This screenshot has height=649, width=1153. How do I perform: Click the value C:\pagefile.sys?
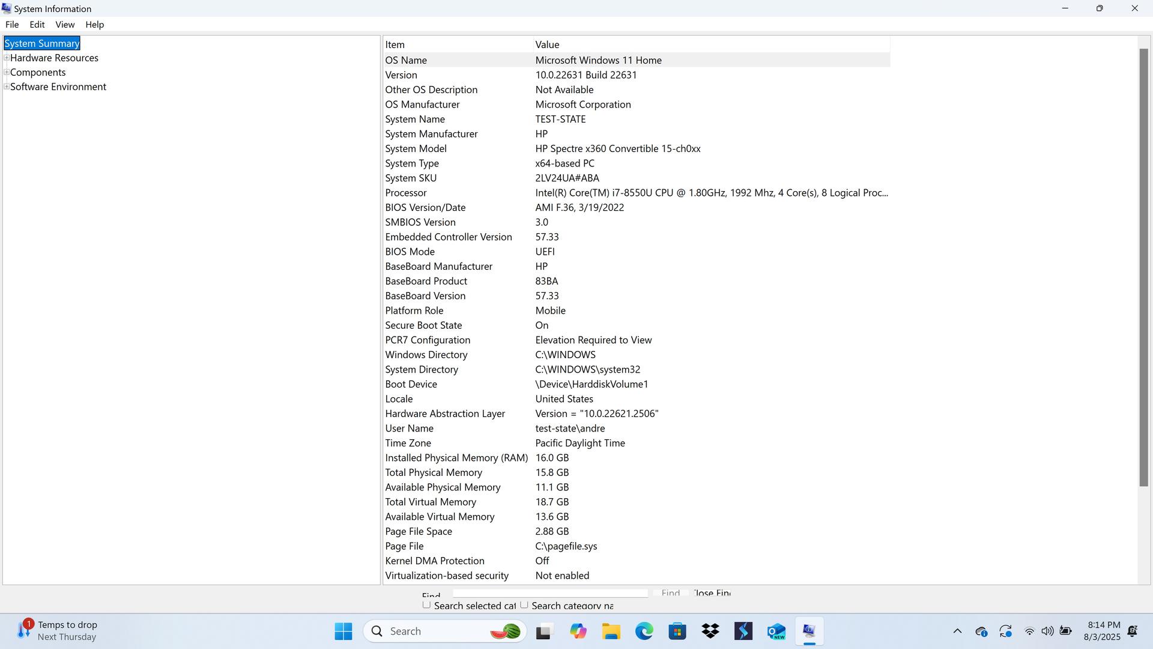(x=566, y=546)
